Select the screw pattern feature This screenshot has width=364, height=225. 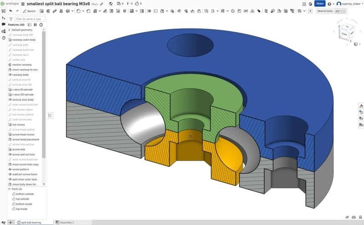(20, 170)
